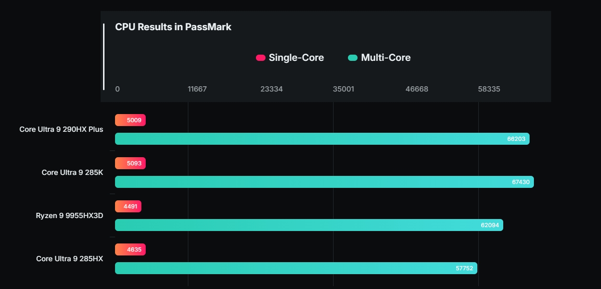The width and height of the screenshot is (601, 289).
Task: Click the 'Single-Core' legend label text
Action: pos(297,58)
